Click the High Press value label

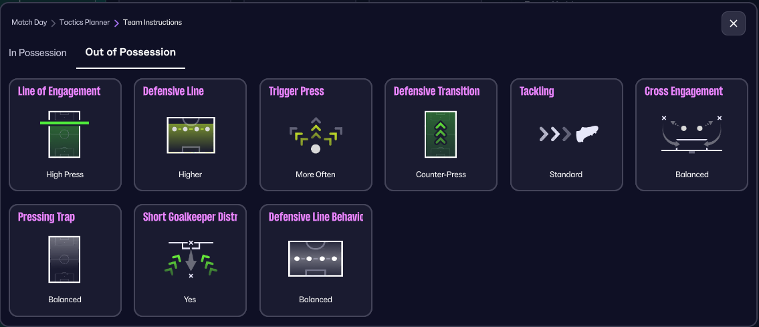tap(65, 175)
